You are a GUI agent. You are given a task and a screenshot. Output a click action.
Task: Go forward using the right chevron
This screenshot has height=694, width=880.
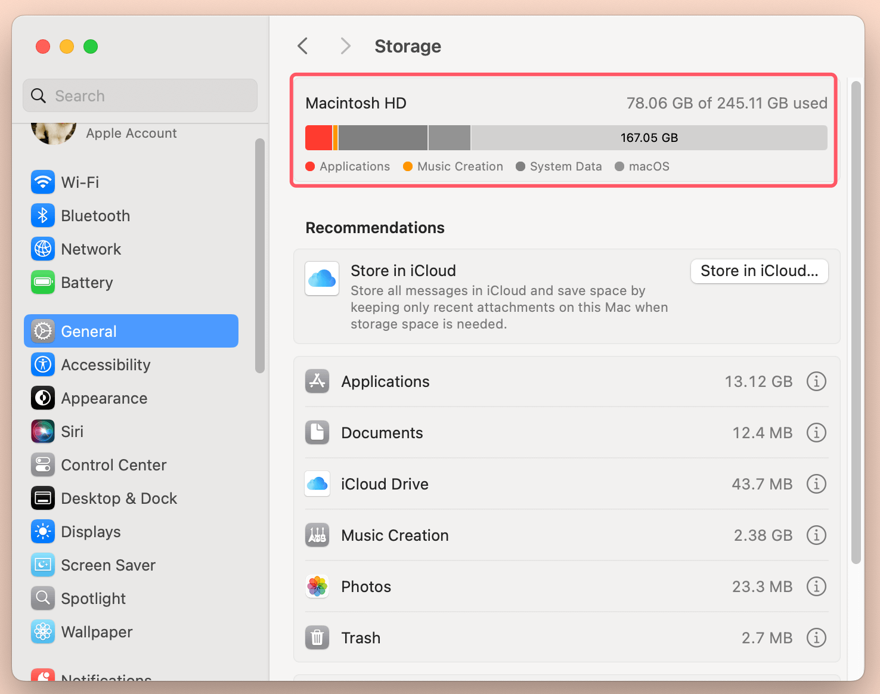pyautogui.click(x=345, y=46)
